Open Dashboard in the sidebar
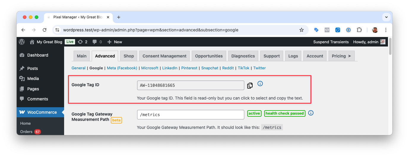The image size is (409, 157). coord(40,55)
